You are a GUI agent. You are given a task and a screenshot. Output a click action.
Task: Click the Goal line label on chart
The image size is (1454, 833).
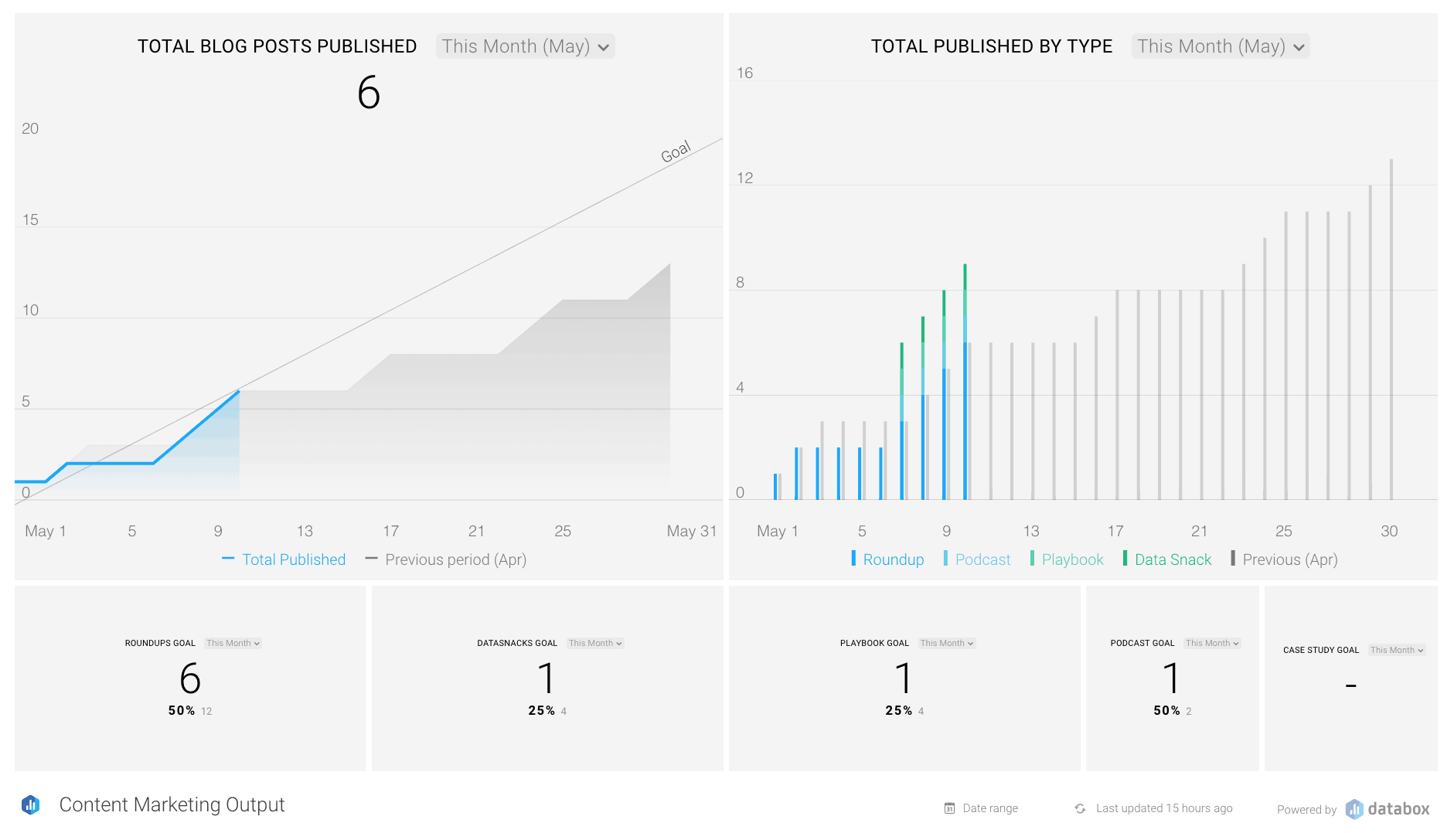point(676,151)
